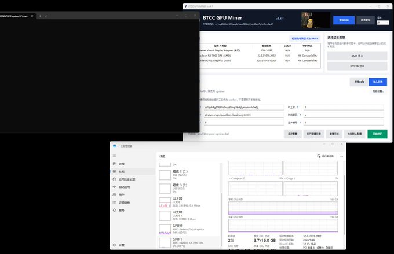The width and height of the screenshot is (394, 254).
Task: Open Task Manager hamburger navigation menu
Action: click(114, 156)
